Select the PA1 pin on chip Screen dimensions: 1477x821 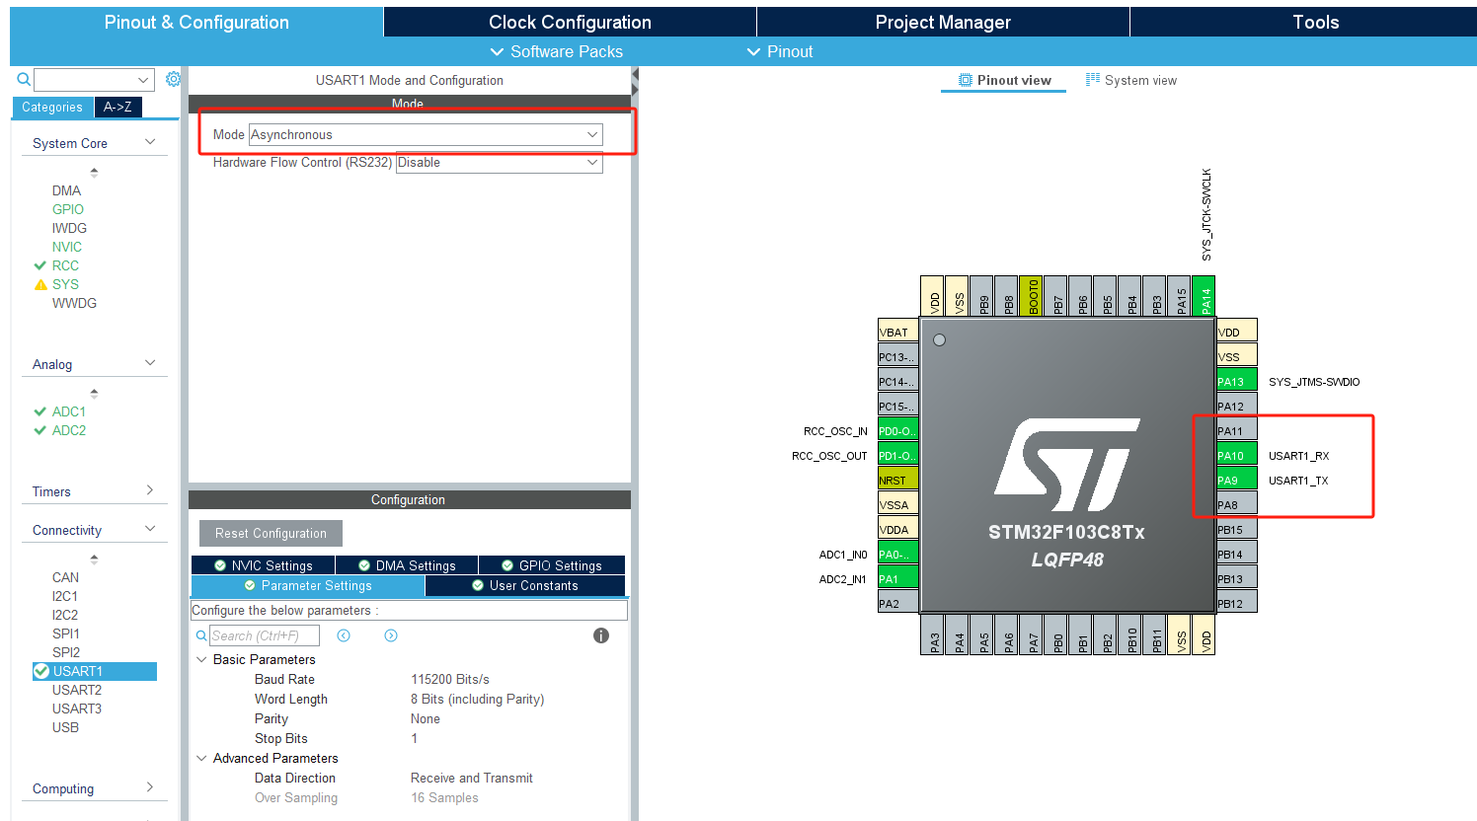(898, 578)
